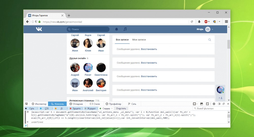This screenshot has height=137, width=254.
Task: Expand the arrow beside the JS filter
Action: point(67,108)
